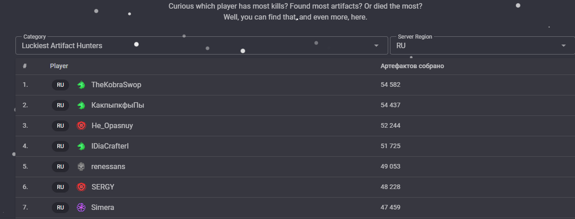
Task: Open player He_Opasnuy's name link
Action: tap(112, 126)
